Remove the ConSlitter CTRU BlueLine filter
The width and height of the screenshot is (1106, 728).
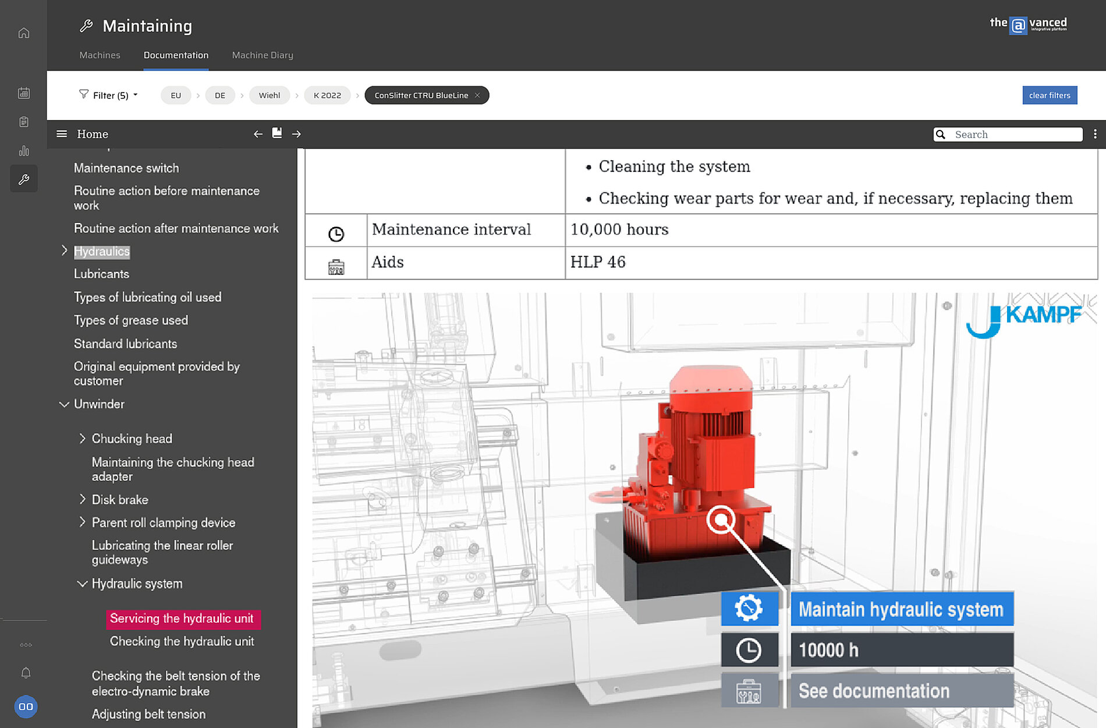click(x=477, y=96)
